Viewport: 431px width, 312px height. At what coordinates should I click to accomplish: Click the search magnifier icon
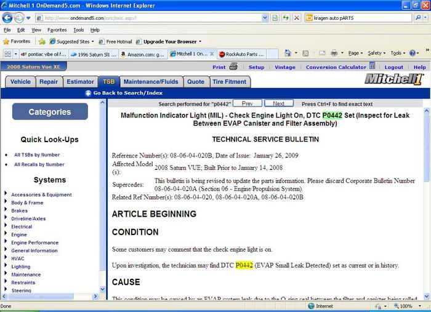418,18
